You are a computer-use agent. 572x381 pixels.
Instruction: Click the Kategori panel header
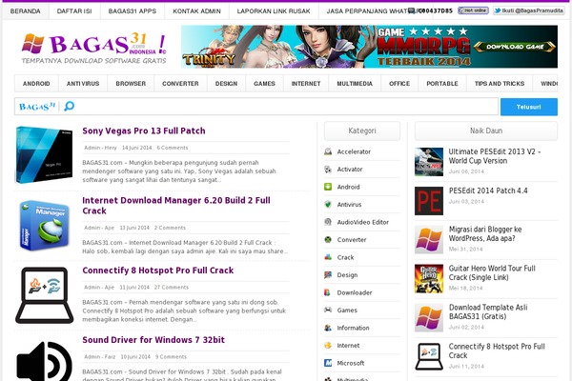pyautogui.click(x=362, y=130)
